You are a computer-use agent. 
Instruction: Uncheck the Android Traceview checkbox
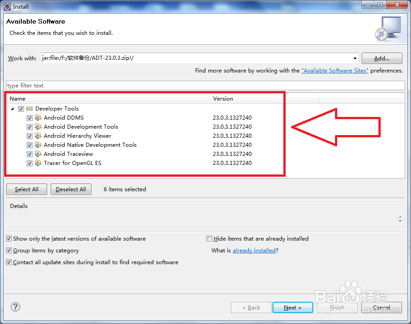click(x=29, y=154)
